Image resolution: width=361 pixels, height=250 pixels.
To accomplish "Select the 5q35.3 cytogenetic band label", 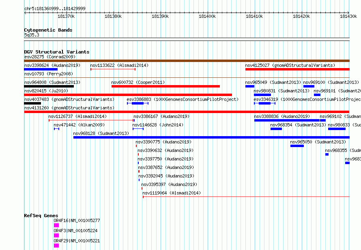I will pyautogui.click(x=32, y=35).
